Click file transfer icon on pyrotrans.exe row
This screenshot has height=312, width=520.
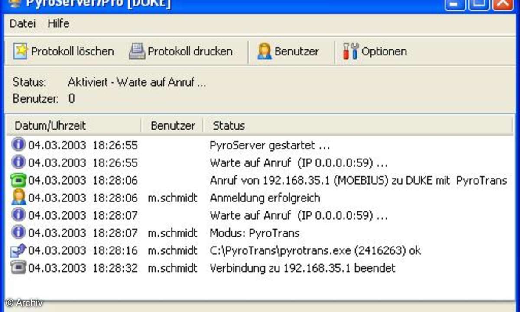click(x=19, y=250)
